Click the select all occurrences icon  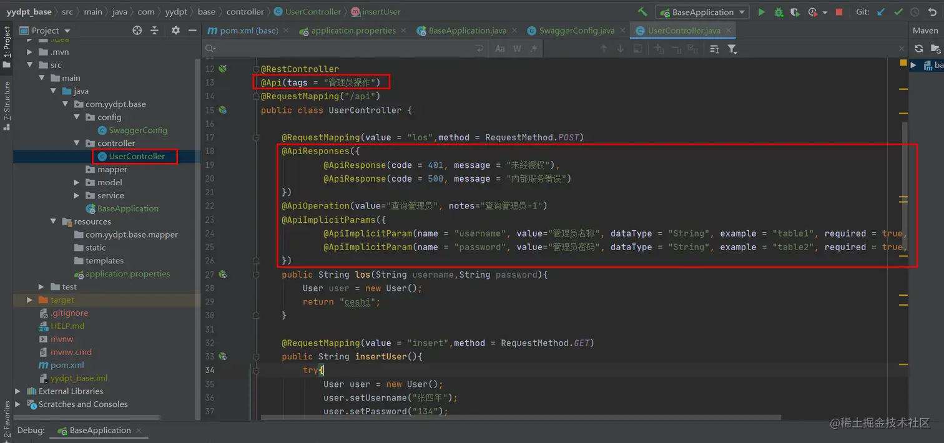tap(637, 49)
